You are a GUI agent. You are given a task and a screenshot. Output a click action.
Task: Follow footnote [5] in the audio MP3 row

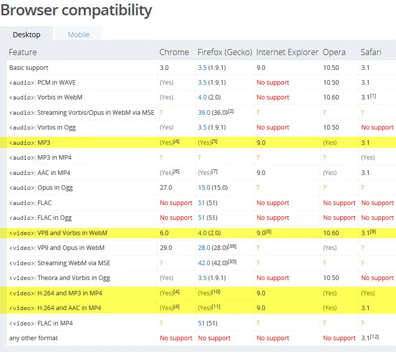pyautogui.click(x=215, y=141)
